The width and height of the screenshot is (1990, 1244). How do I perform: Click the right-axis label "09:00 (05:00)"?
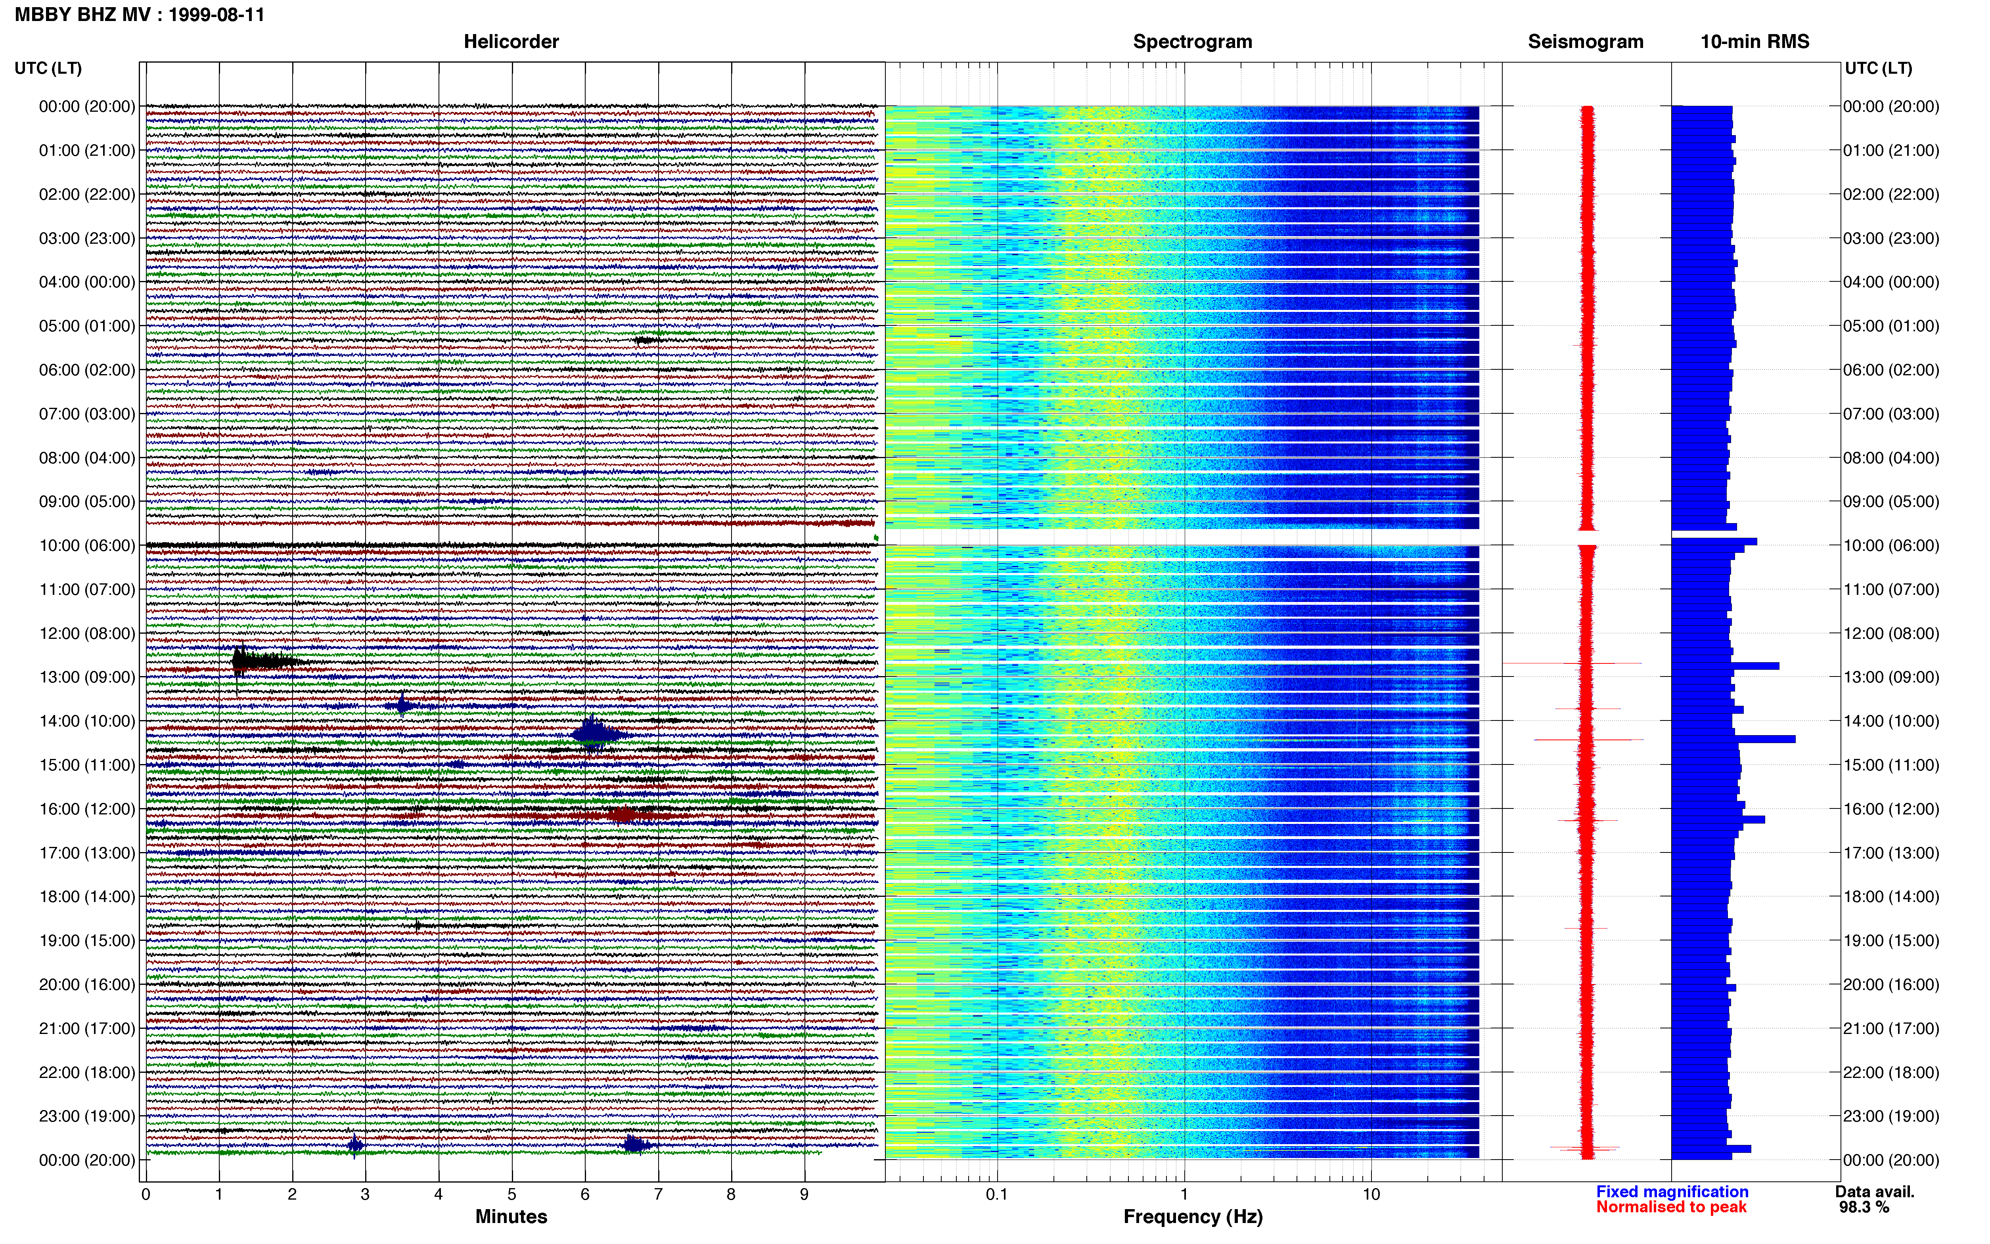(1891, 502)
